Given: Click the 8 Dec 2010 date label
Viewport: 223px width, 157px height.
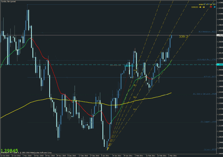Looking at the screenshot, I should tap(72, 156).
